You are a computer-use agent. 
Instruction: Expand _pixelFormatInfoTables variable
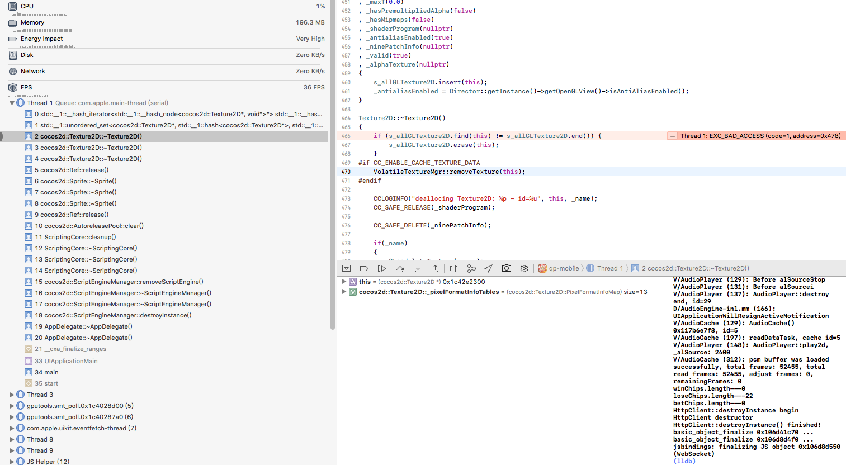[x=344, y=292]
